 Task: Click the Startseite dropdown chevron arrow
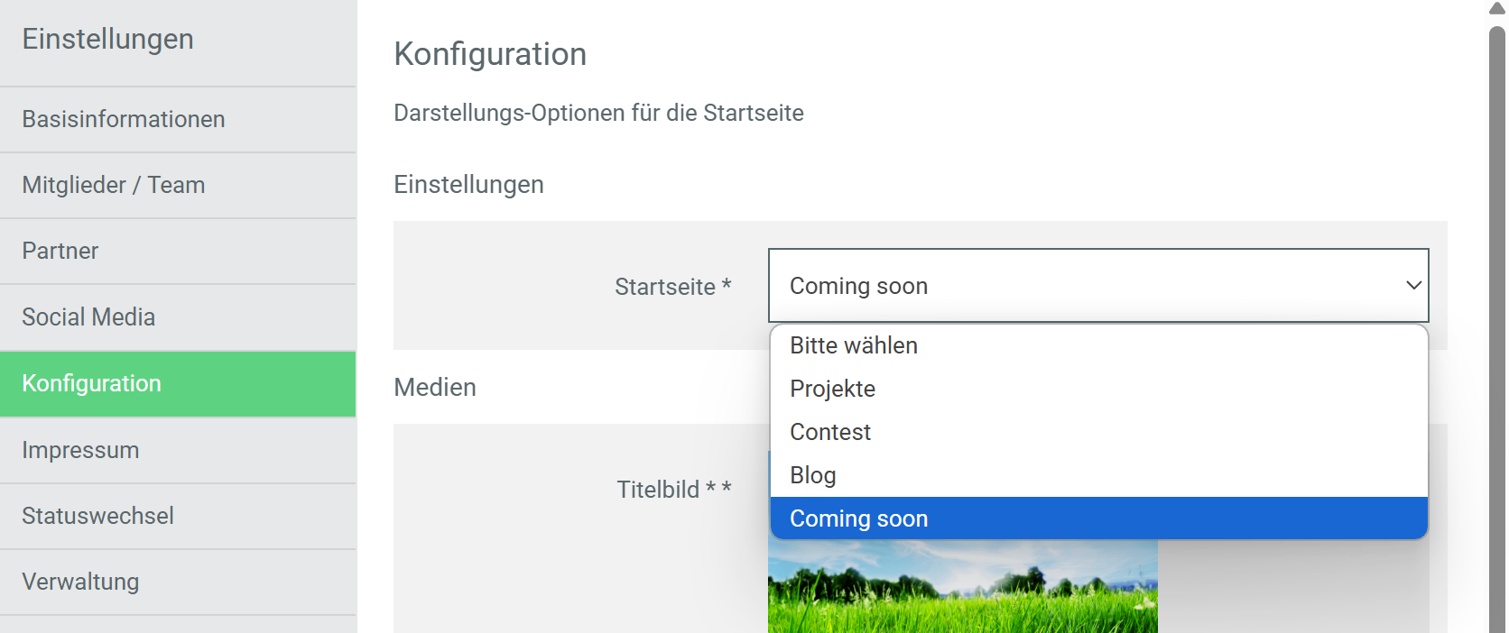point(1413,286)
